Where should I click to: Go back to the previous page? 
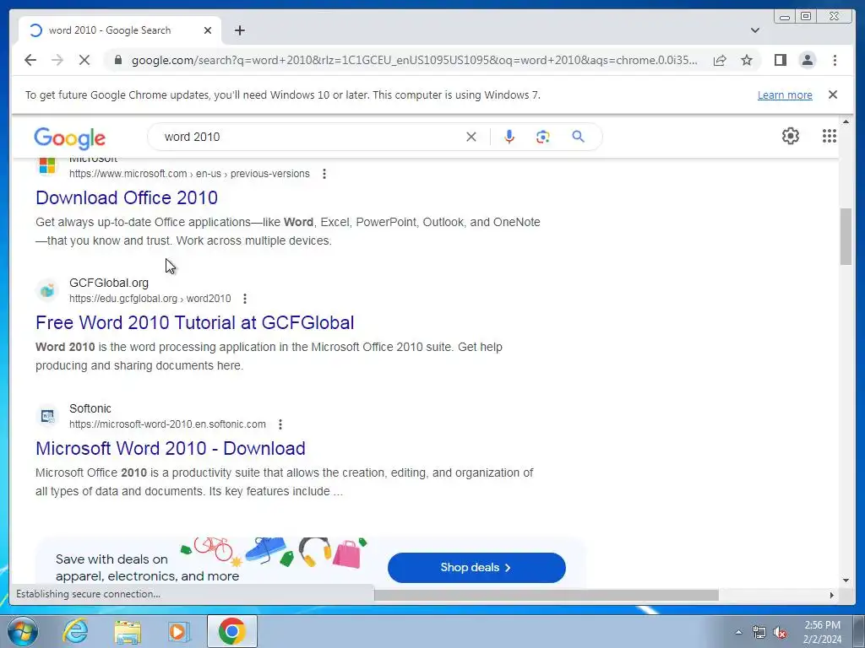(30, 60)
